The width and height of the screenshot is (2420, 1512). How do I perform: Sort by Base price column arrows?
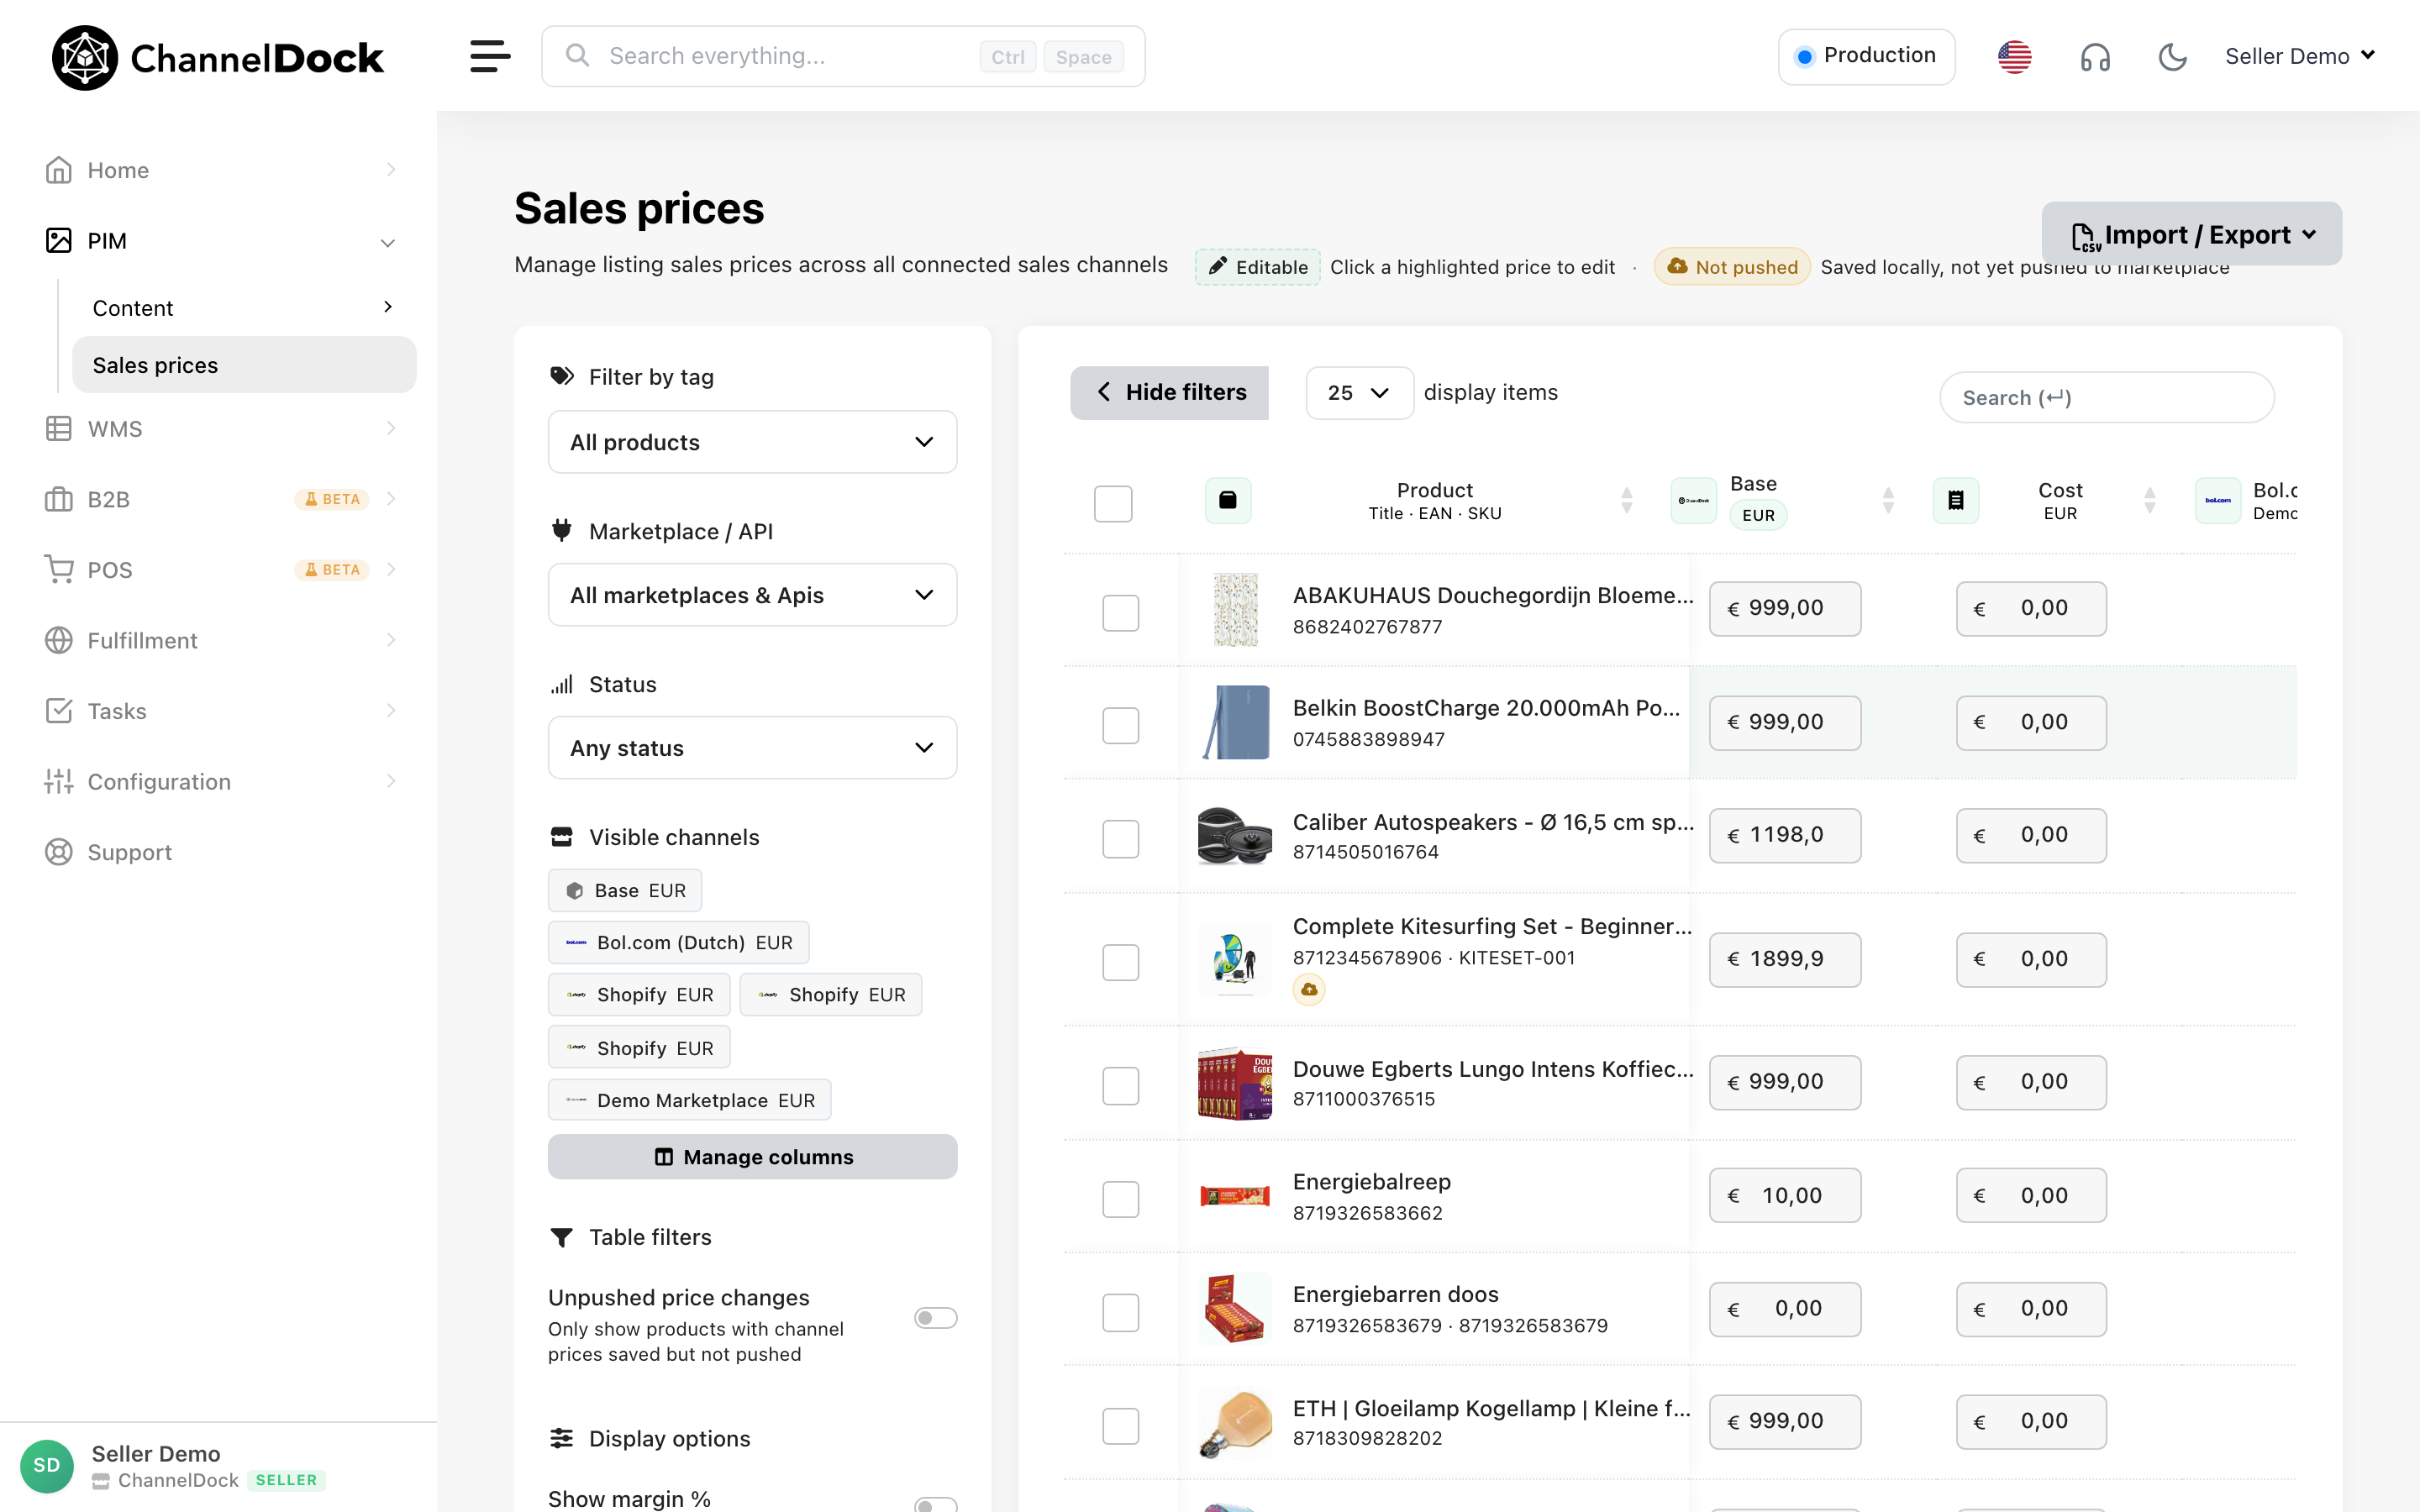[x=1888, y=500]
